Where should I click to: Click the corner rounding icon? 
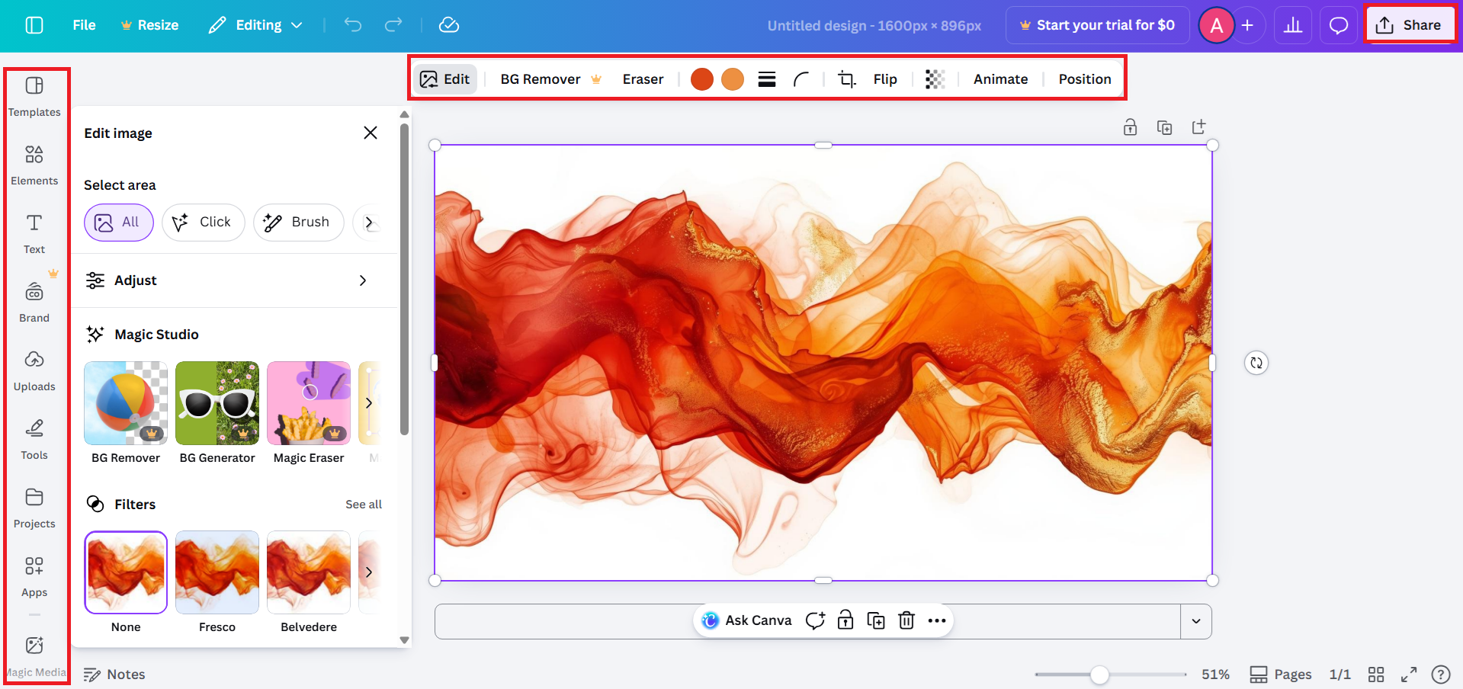click(800, 79)
